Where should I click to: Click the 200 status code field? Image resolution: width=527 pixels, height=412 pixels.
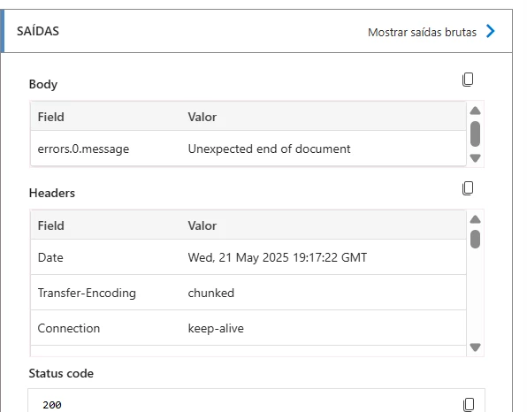256,401
